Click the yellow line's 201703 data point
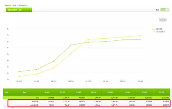Image resolution: width=172 pixels, height=109 pixels. (x=54, y=68)
